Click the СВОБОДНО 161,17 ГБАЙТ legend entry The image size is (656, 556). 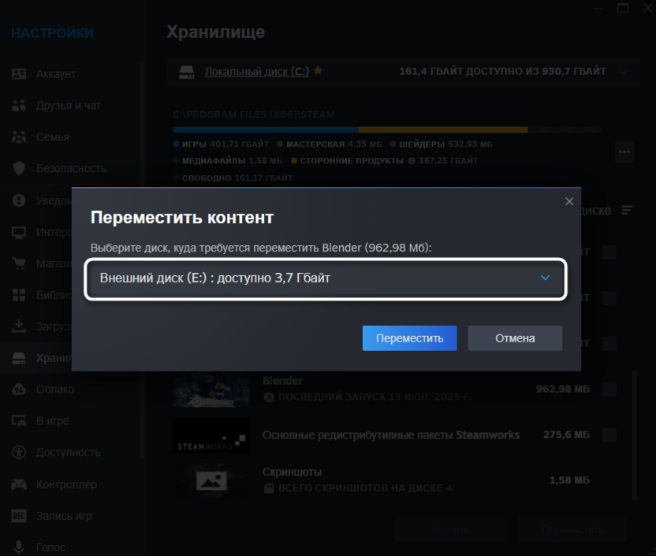(x=233, y=177)
